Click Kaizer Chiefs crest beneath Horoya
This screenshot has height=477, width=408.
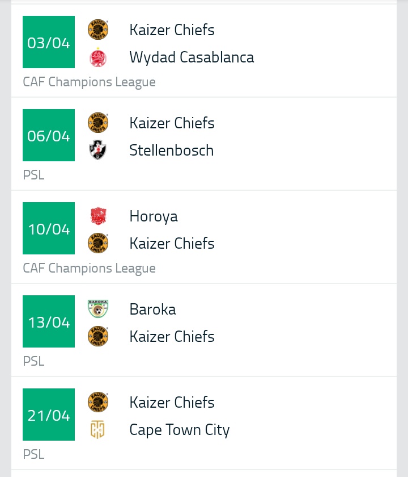tap(98, 244)
